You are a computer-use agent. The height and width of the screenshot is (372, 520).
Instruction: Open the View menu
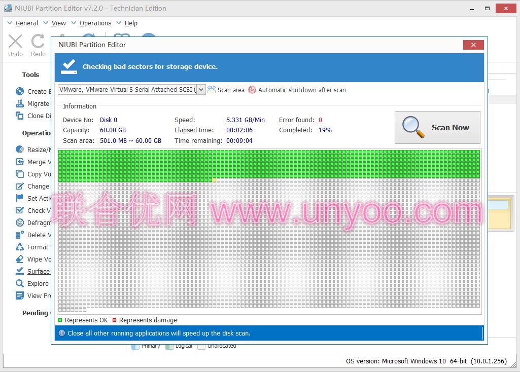click(59, 23)
